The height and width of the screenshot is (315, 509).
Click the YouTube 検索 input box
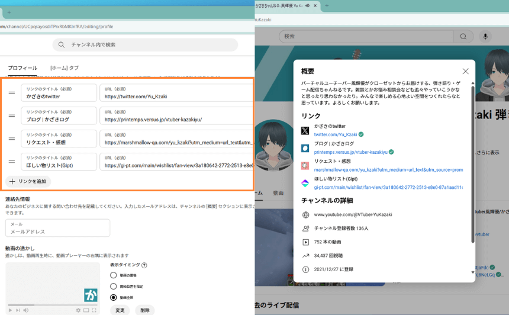point(366,36)
